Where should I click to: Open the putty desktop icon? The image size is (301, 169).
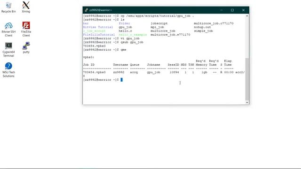tap(26, 48)
